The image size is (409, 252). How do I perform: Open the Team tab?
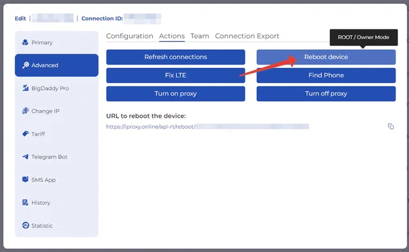click(x=200, y=36)
